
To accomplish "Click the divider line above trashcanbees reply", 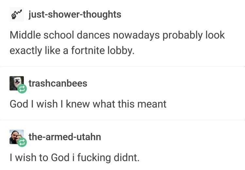I will (x=122, y=67).
